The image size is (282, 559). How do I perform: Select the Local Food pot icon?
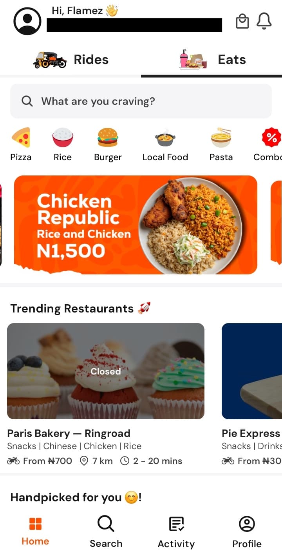tap(165, 138)
